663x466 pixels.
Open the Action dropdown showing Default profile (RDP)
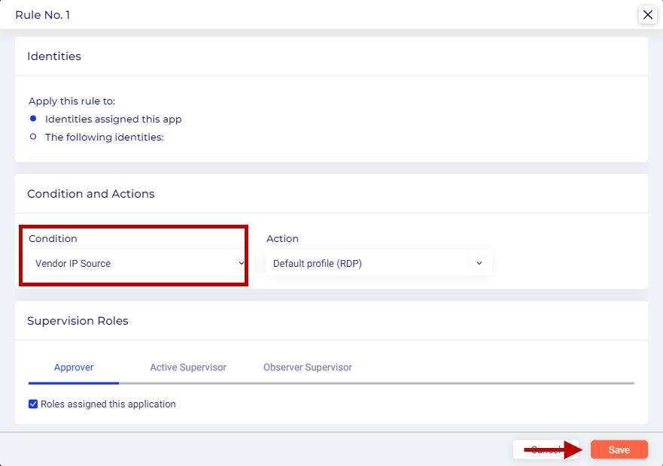pyautogui.click(x=378, y=263)
